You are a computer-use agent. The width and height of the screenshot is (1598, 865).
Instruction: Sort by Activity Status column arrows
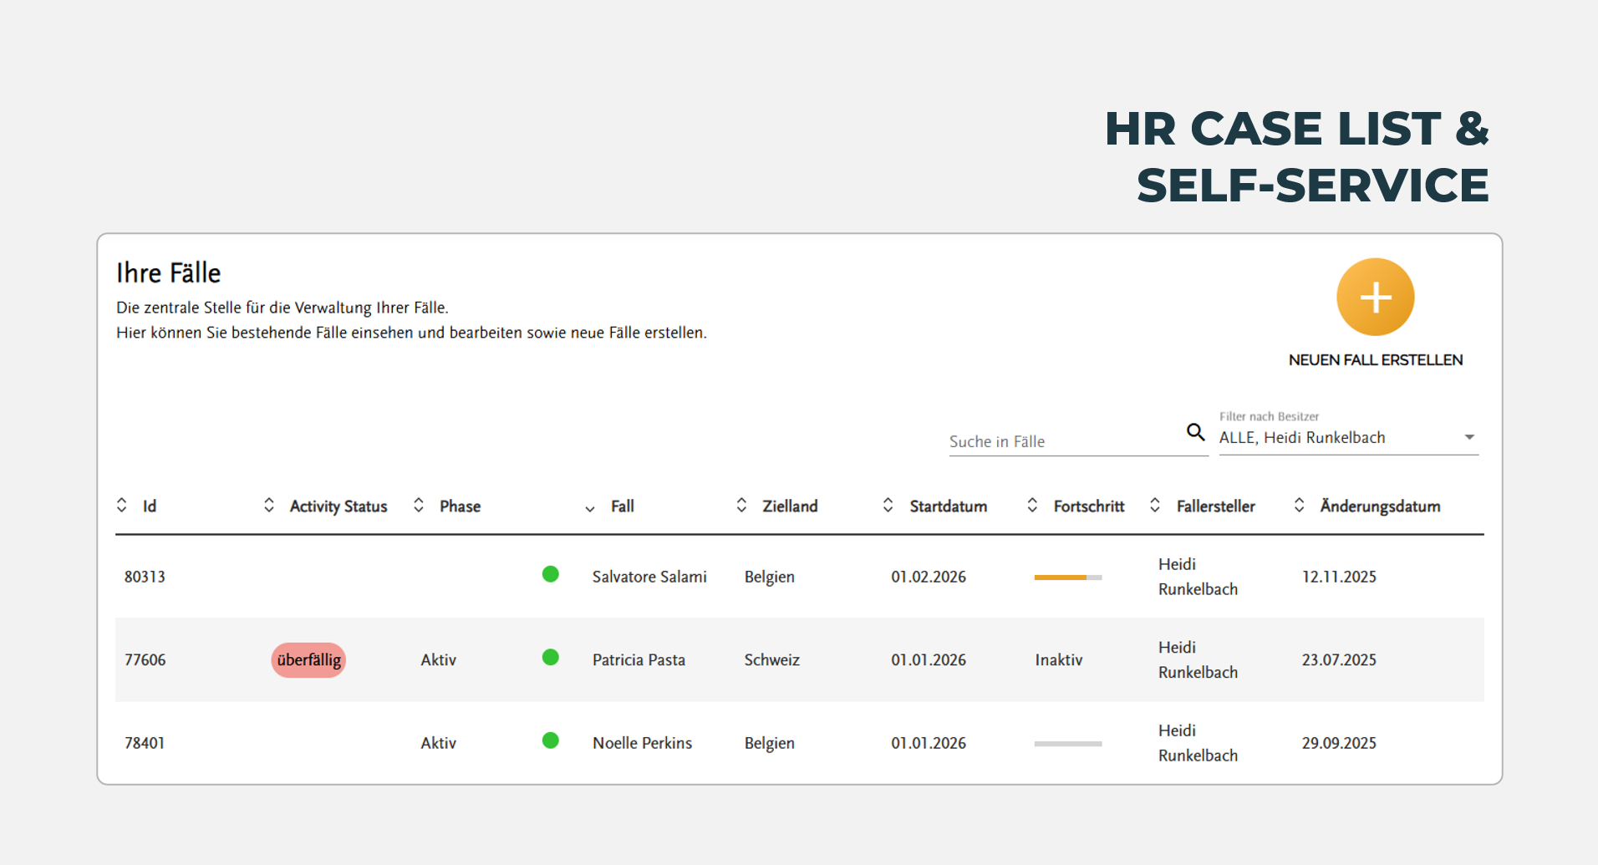tap(269, 506)
